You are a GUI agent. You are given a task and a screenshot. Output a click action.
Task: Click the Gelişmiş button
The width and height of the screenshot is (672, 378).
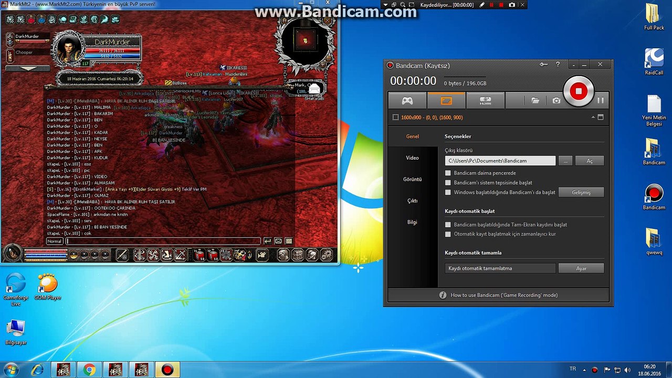tap(581, 192)
